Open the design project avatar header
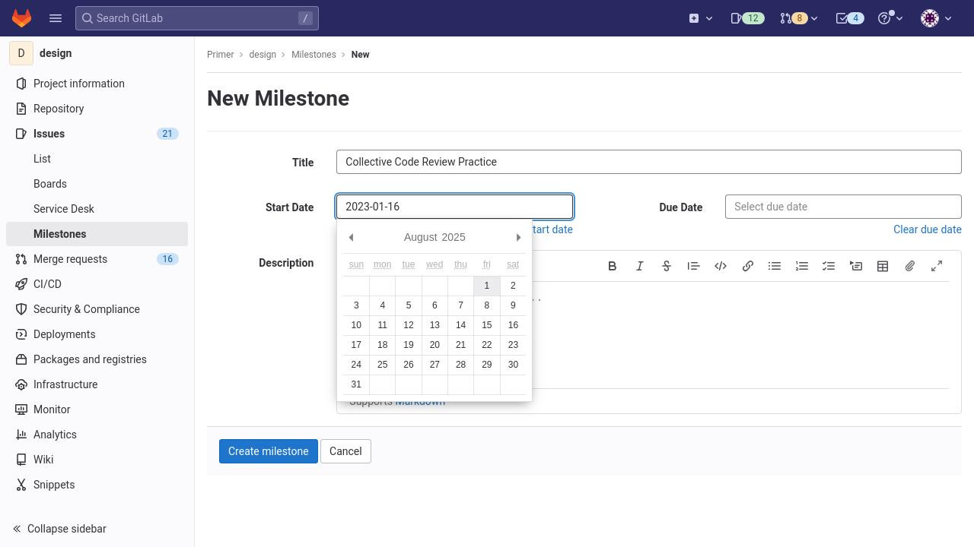Screen dimensions: 974x547 point(97,53)
